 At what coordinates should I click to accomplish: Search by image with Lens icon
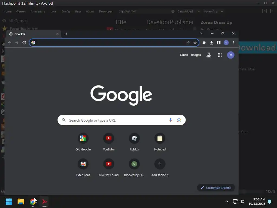pos(179,120)
